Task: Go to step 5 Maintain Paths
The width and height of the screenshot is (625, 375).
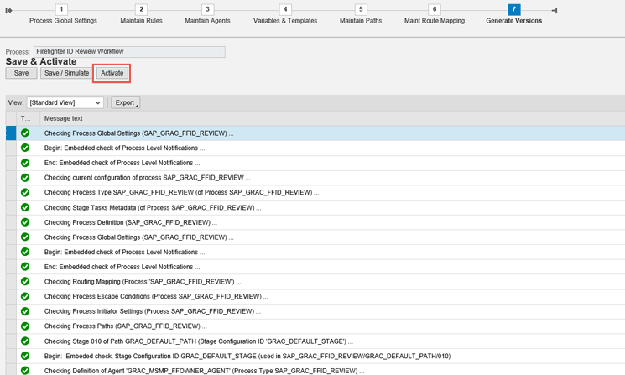Action: click(361, 10)
